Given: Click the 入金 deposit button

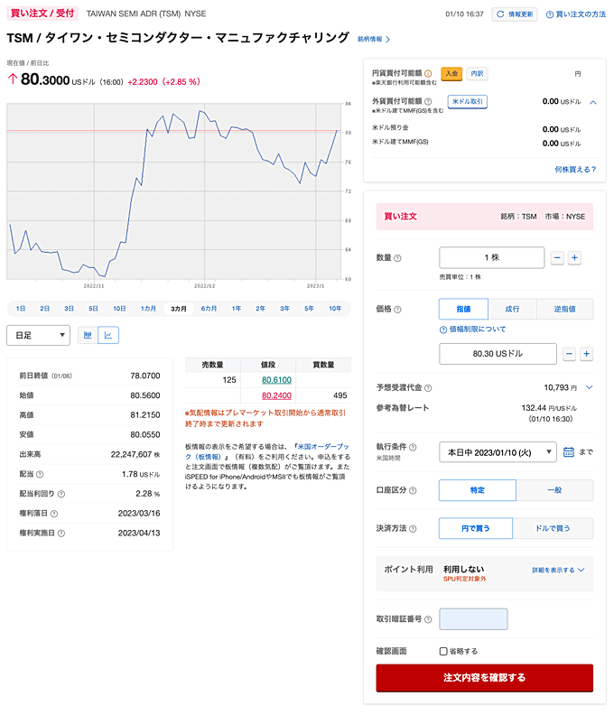Looking at the screenshot, I should tap(451, 73).
